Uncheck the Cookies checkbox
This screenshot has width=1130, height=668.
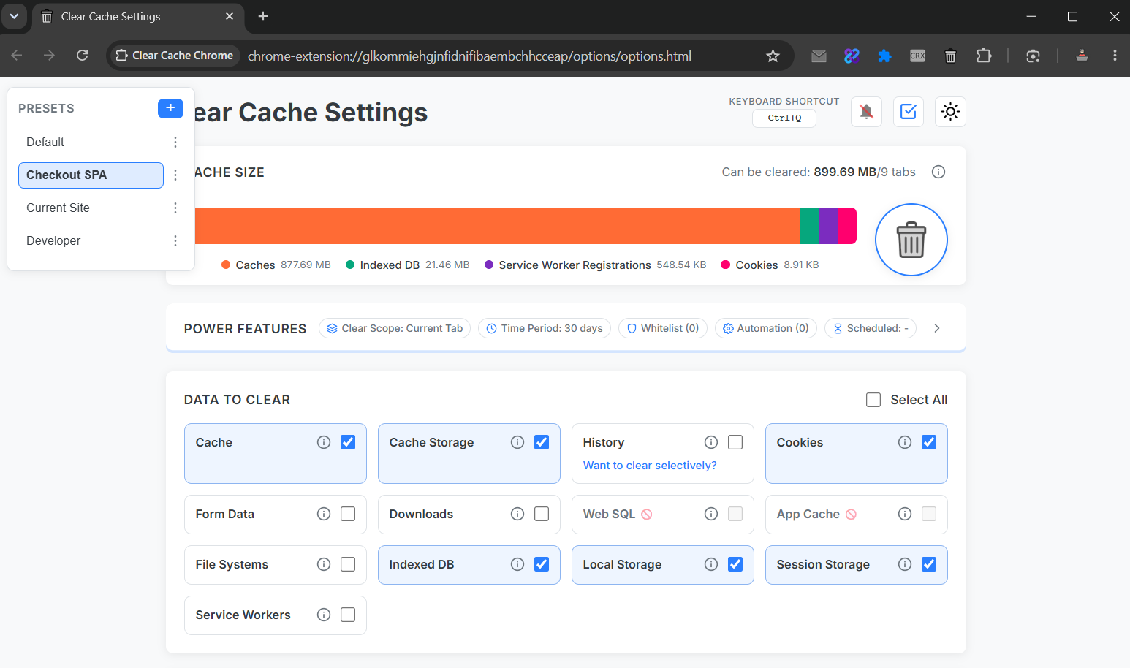coord(929,442)
